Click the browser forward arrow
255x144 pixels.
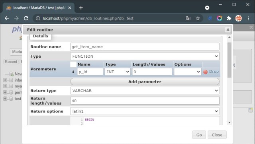pyautogui.click(x=16, y=18)
